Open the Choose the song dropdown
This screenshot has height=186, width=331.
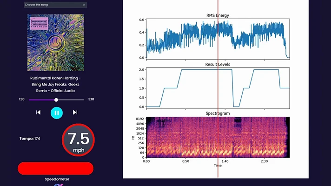point(55,5)
